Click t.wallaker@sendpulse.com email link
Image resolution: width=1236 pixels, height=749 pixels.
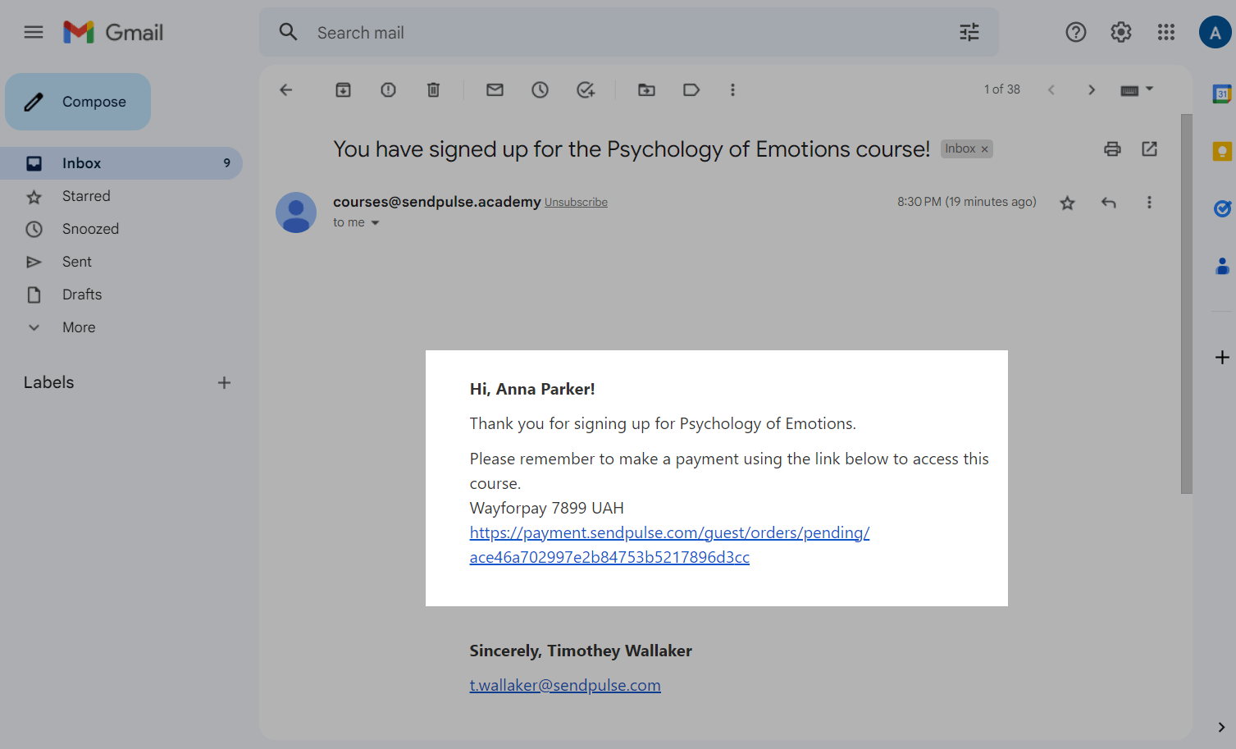pos(565,685)
